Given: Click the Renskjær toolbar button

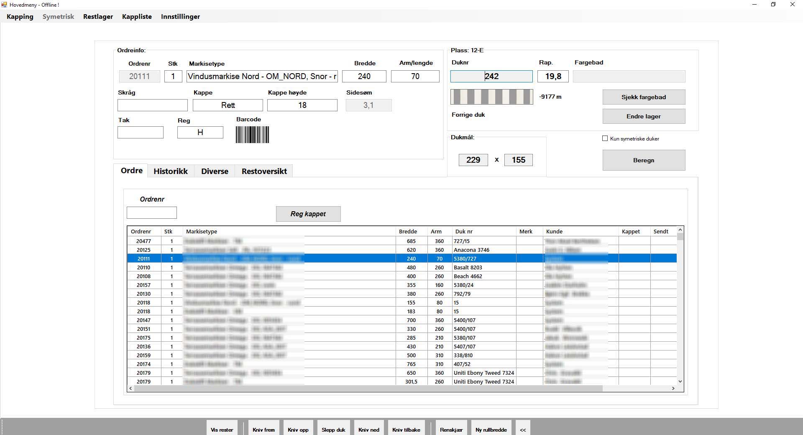Looking at the screenshot, I should pos(451,429).
